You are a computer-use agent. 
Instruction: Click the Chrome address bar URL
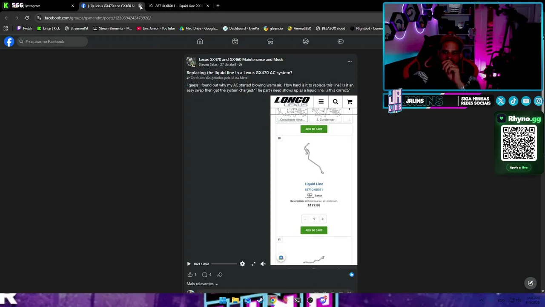[98, 18]
